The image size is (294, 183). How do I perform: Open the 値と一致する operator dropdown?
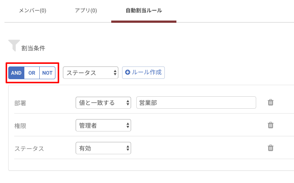pos(103,103)
